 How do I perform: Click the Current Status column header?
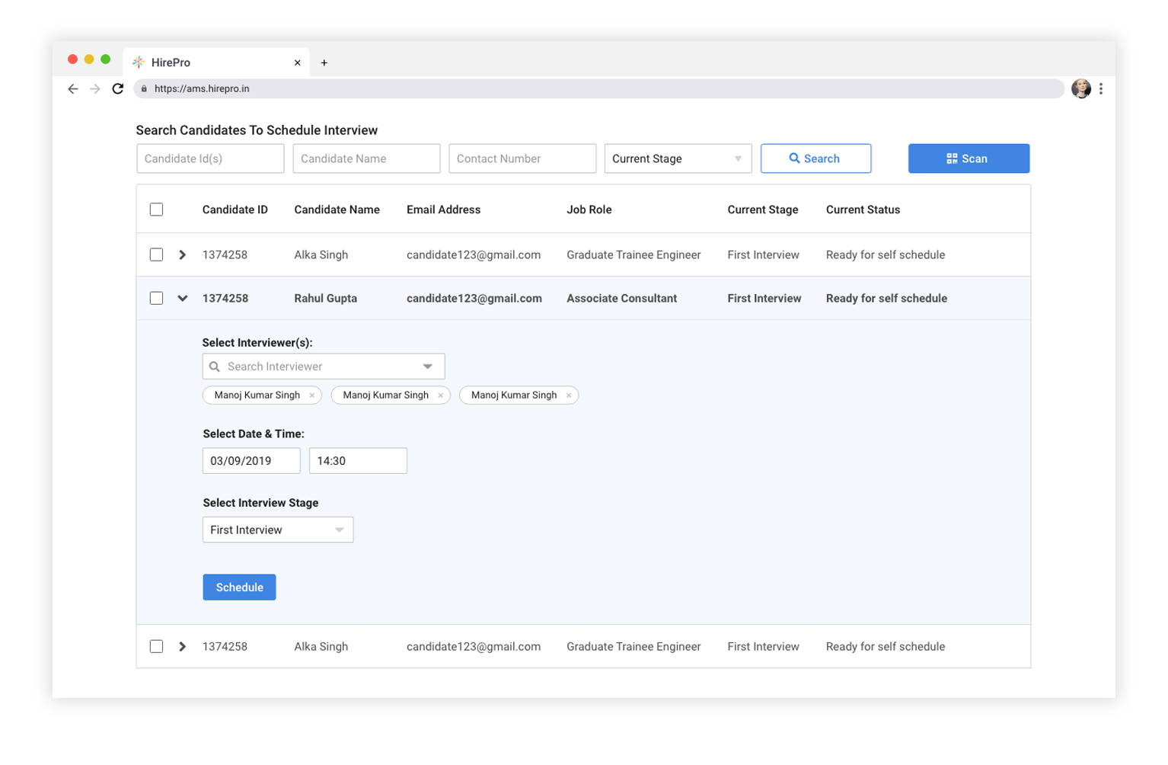click(863, 210)
